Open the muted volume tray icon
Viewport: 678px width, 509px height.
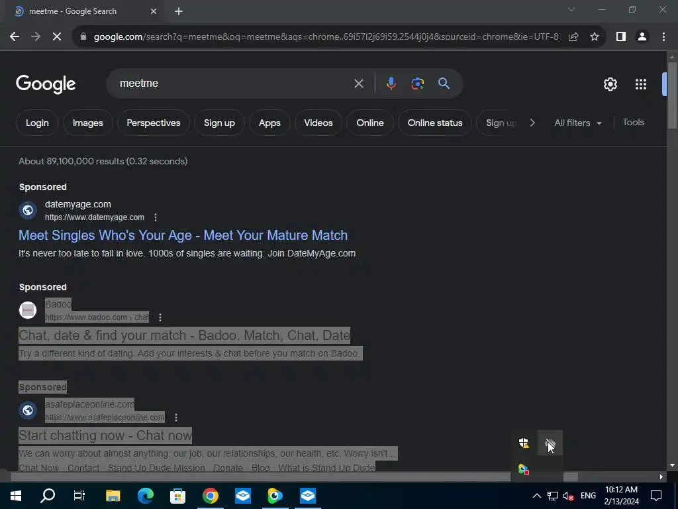point(568,496)
